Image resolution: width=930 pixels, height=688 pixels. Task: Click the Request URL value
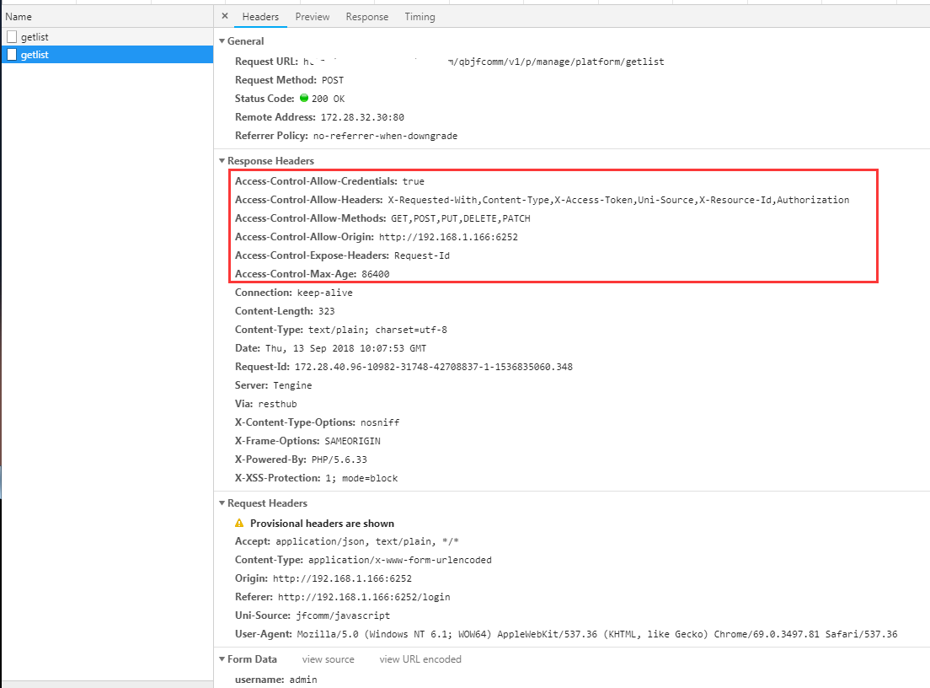click(x=483, y=62)
